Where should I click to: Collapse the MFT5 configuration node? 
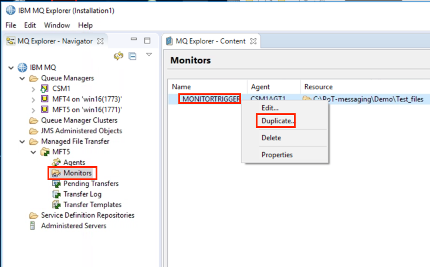pyautogui.click(x=33, y=153)
